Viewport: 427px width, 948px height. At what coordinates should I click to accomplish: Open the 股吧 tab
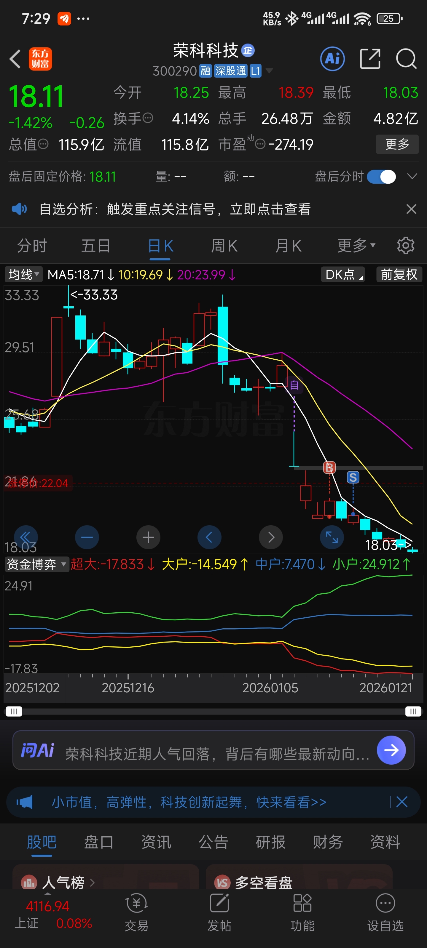42,842
